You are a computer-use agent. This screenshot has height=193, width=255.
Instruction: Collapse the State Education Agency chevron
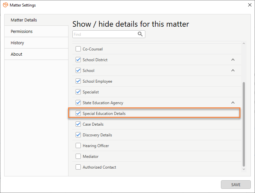pyautogui.click(x=233, y=103)
